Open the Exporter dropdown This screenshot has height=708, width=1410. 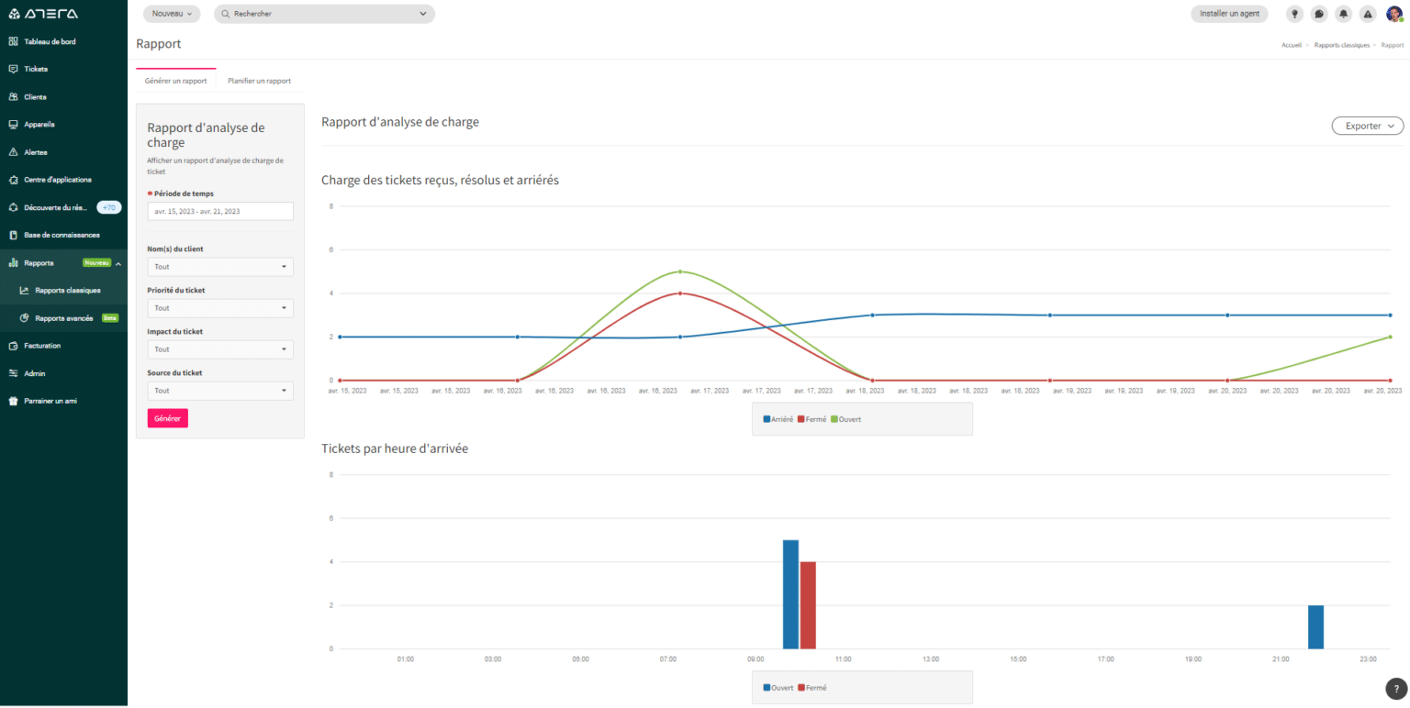1367,126
